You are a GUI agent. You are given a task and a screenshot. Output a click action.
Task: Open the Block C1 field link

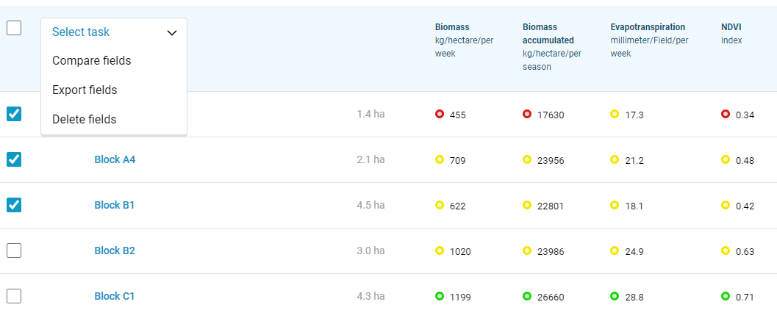tap(115, 296)
